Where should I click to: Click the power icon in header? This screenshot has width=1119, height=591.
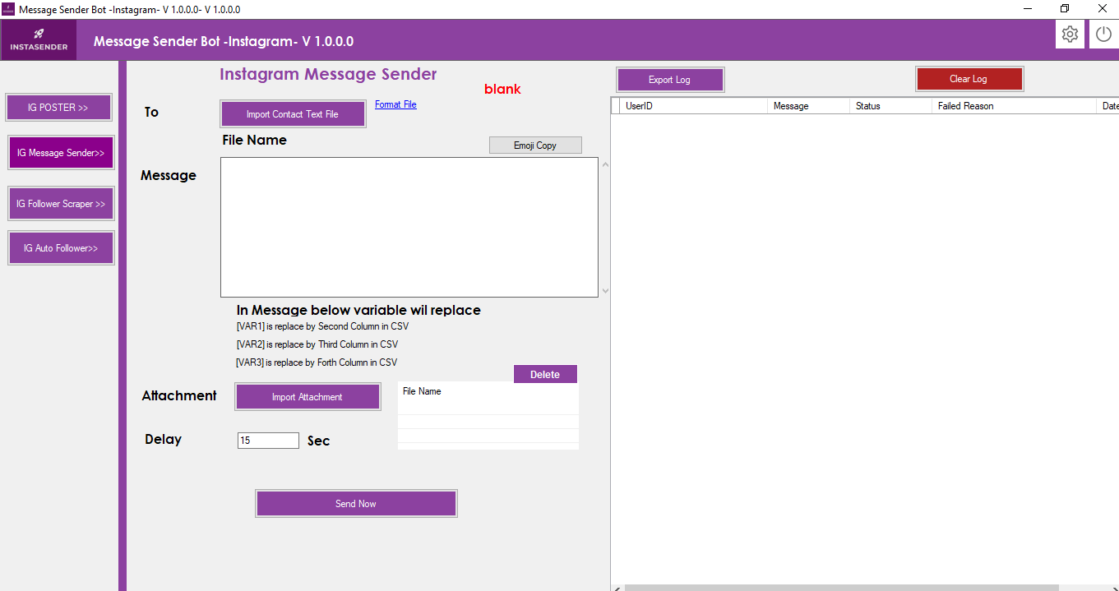point(1103,35)
